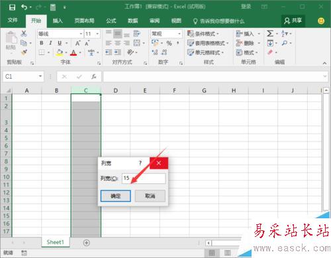This screenshot has height=258, width=331.
Task: Click Increase Decimal icon
Action: point(155,52)
